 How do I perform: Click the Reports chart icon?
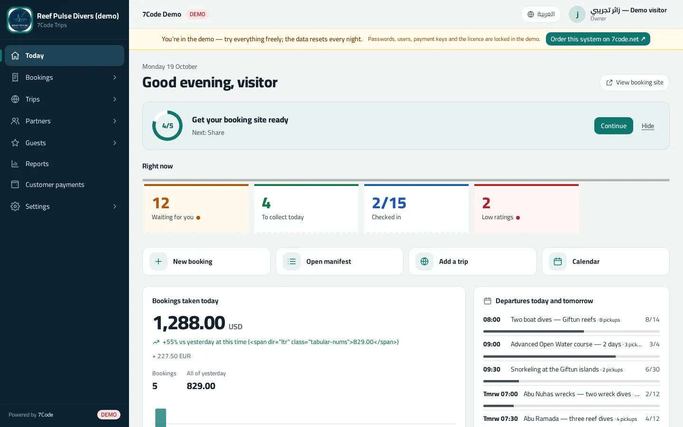pyautogui.click(x=15, y=164)
